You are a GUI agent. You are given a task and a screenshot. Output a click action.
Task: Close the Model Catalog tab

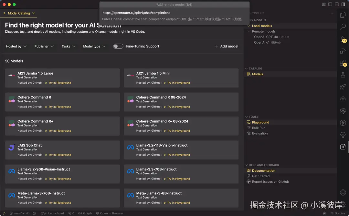(33, 13)
